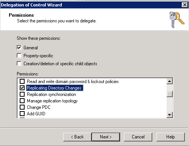Uncheck Replicating Directory Changes box

click(22, 88)
